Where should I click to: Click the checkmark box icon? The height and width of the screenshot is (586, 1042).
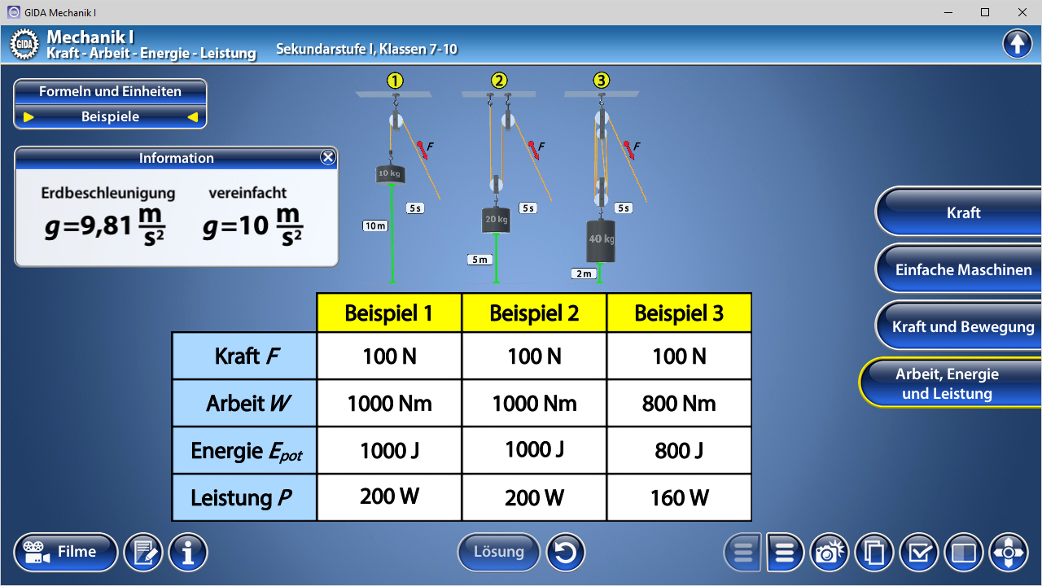tap(919, 553)
